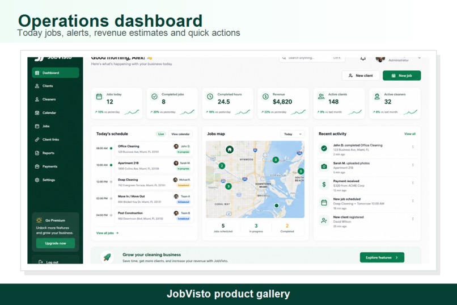Click the Settings gear icon
The height and width of the screenshot is (305, 457).
pos(37,180)
